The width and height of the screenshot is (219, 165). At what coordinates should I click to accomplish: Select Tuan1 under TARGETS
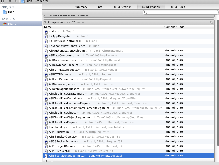click(21, 24)
